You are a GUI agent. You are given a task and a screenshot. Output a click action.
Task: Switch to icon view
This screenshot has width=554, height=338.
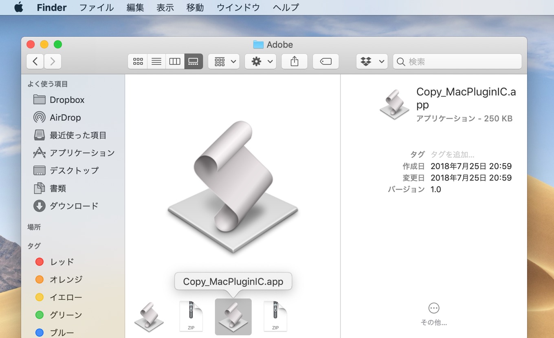point(138,62)
